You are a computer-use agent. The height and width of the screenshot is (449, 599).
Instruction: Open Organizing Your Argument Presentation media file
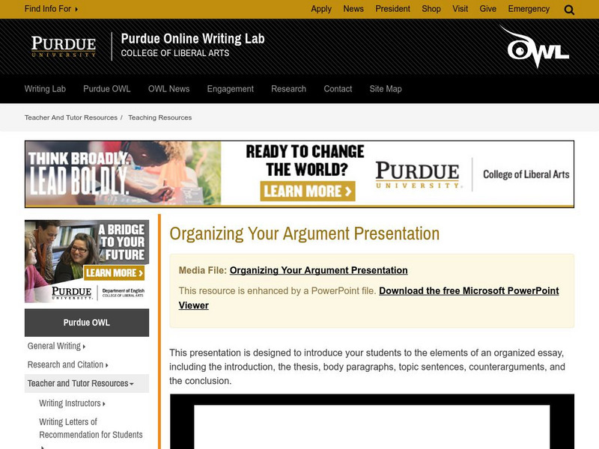[319, 270]
